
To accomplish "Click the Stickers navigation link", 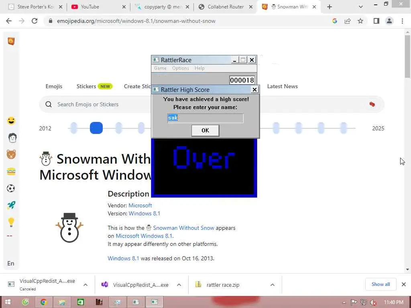I will (x=86, y=86).
